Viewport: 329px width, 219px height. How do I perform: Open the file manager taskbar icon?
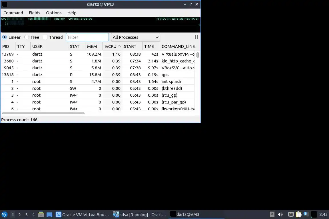point(41,214)
